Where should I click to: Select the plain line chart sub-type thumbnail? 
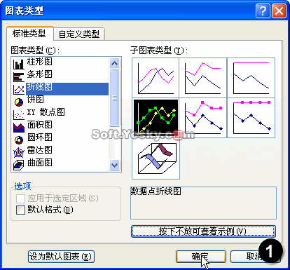(x=156, y=78)
